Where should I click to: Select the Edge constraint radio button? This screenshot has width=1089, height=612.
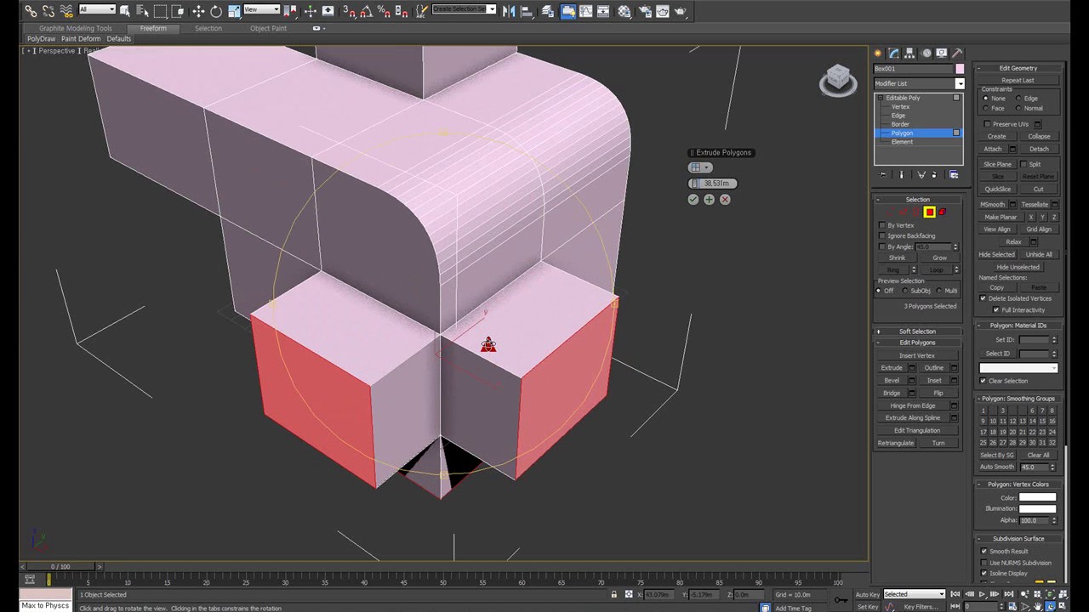pyautogui.click(x=1019, y=99)
